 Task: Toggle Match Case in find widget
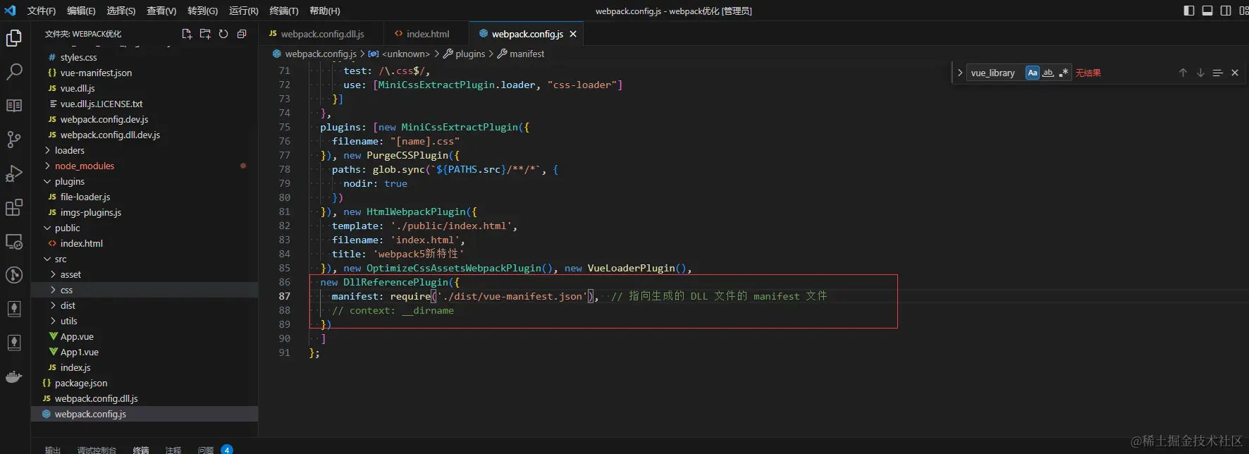tap(1033, 73)
